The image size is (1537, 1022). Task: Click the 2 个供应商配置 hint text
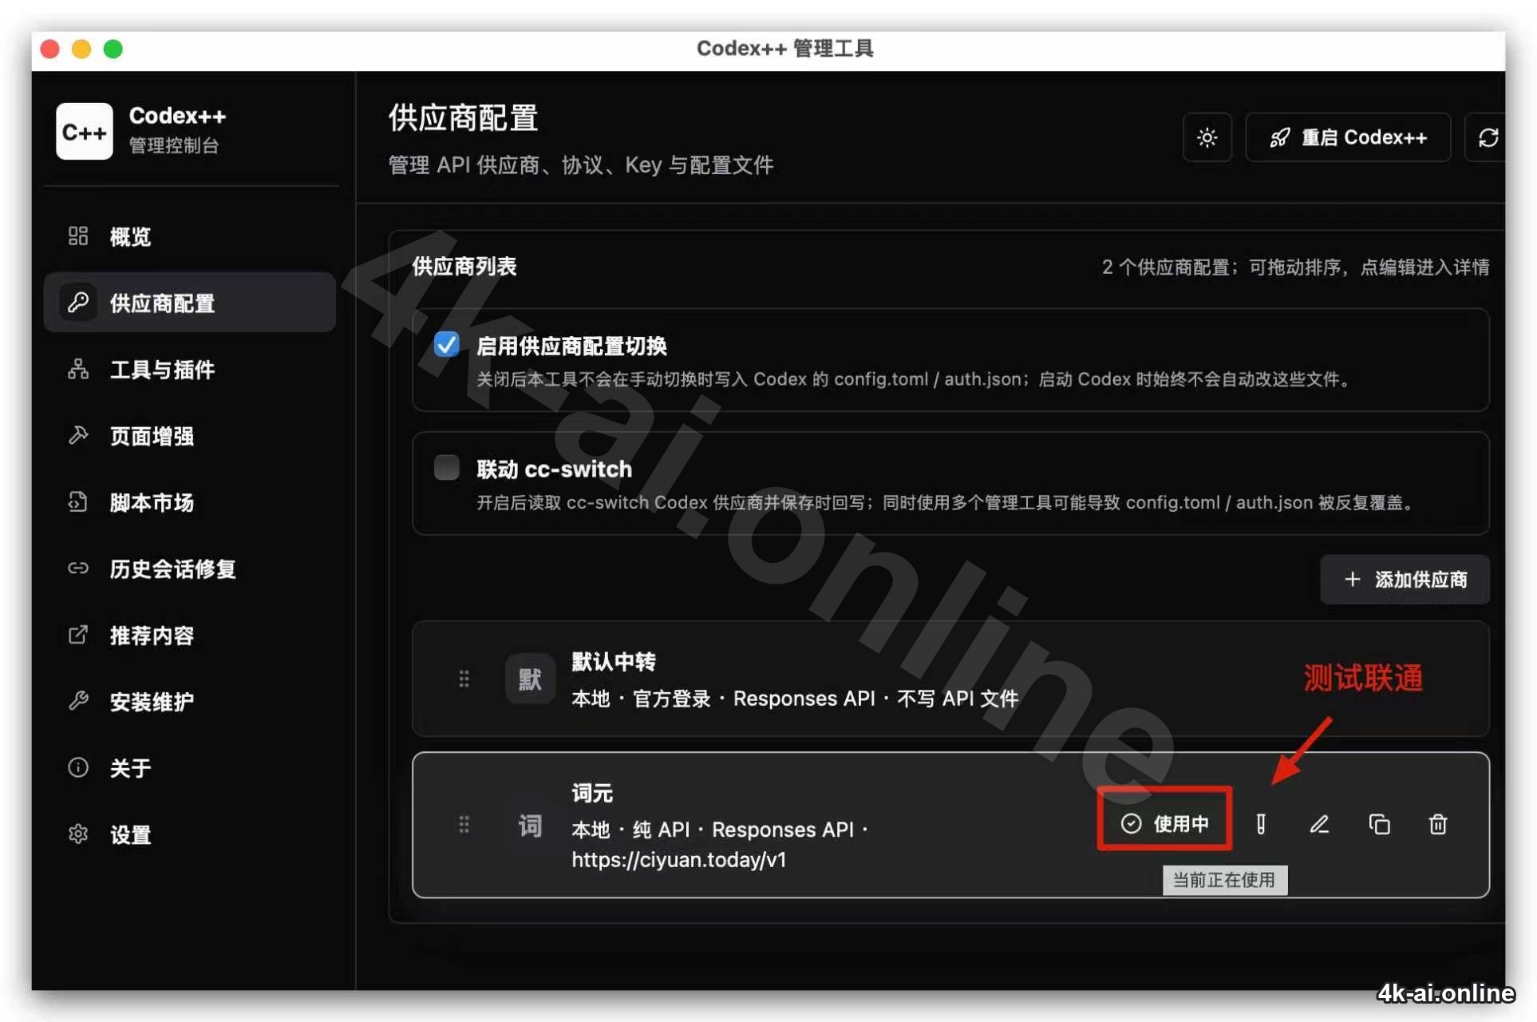coord(1295,267)
